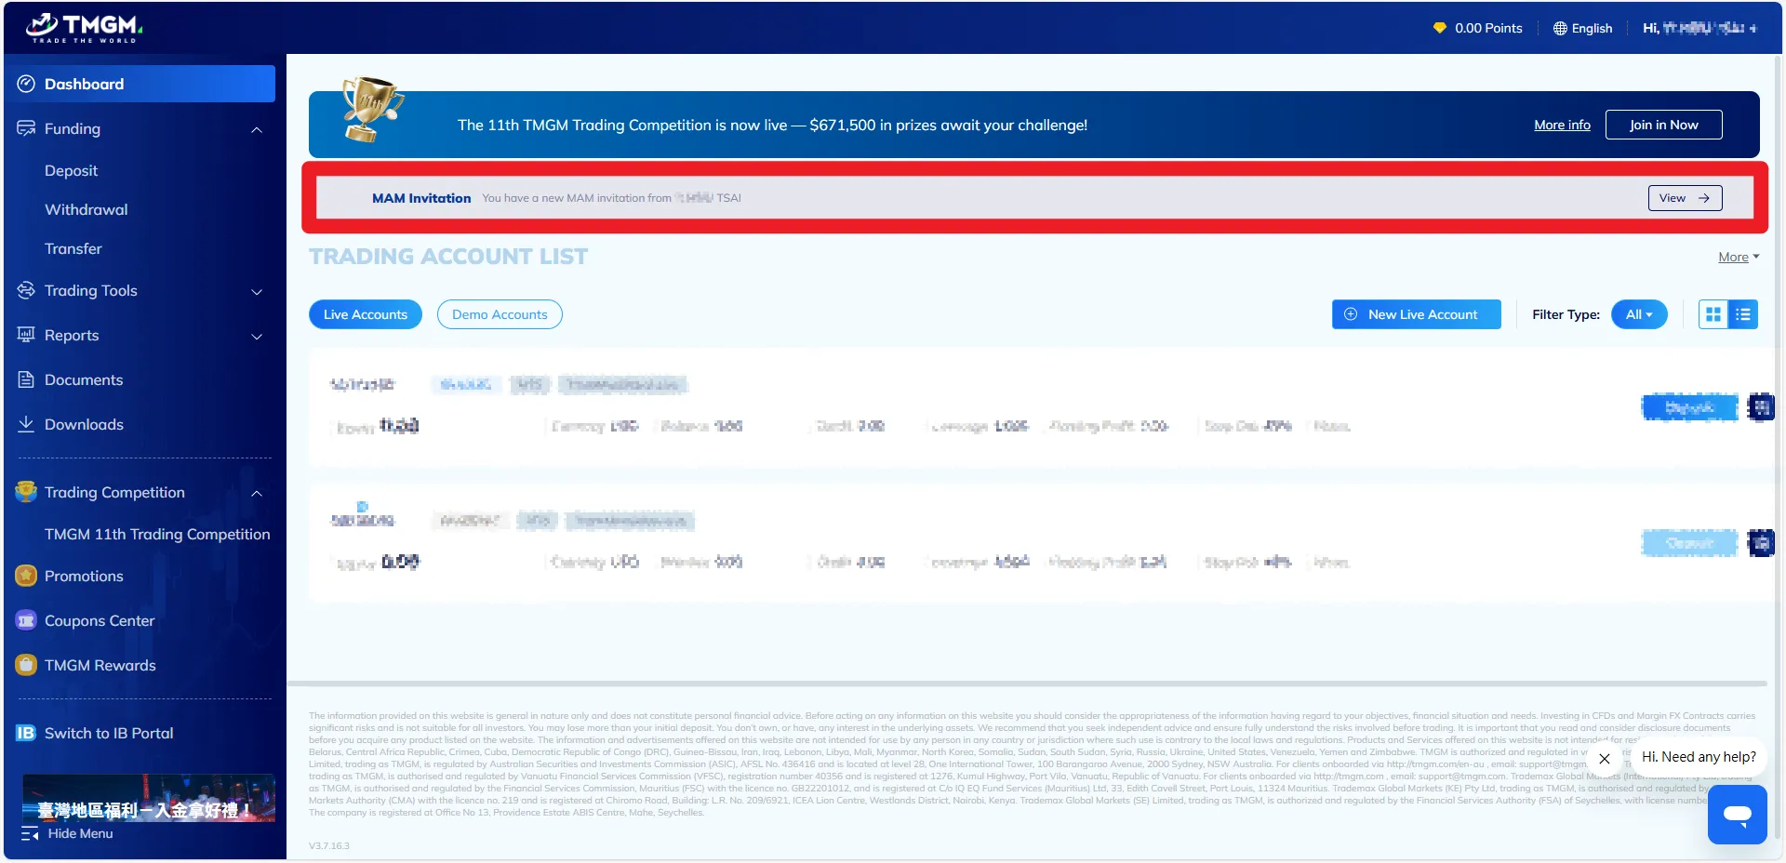
Task: Go to TMGM 11th Trading Competition
Action: [157, 534]
